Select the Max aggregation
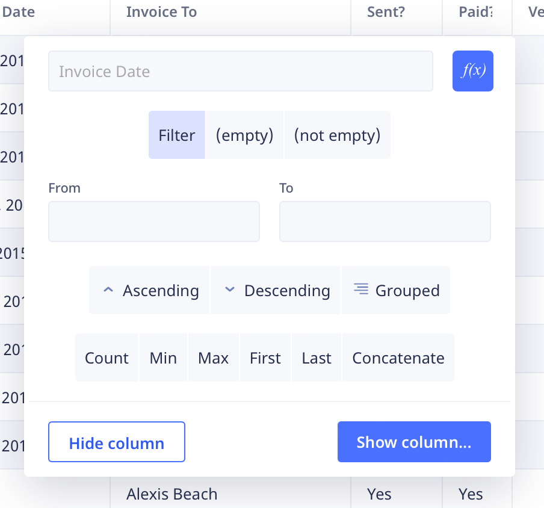This screenshot has width=544, height=508. (213, 358)
